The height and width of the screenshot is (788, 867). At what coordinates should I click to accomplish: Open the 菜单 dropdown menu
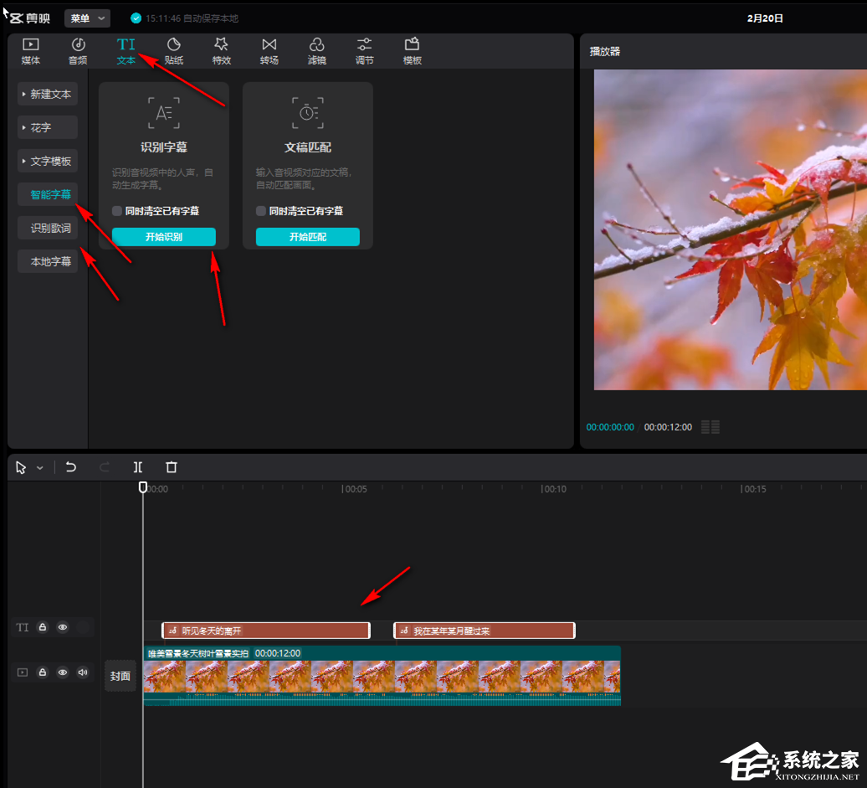click(x=87, y=18)
